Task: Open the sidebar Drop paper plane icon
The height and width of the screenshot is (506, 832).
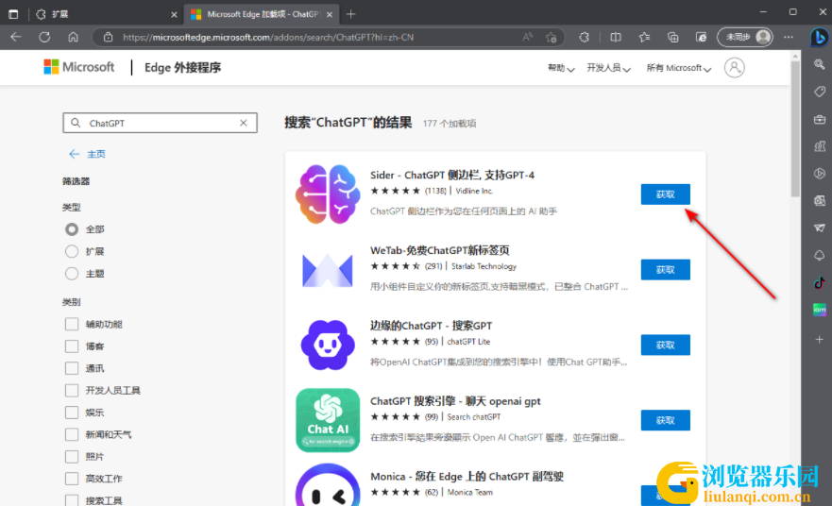Action: coord(820,228)
